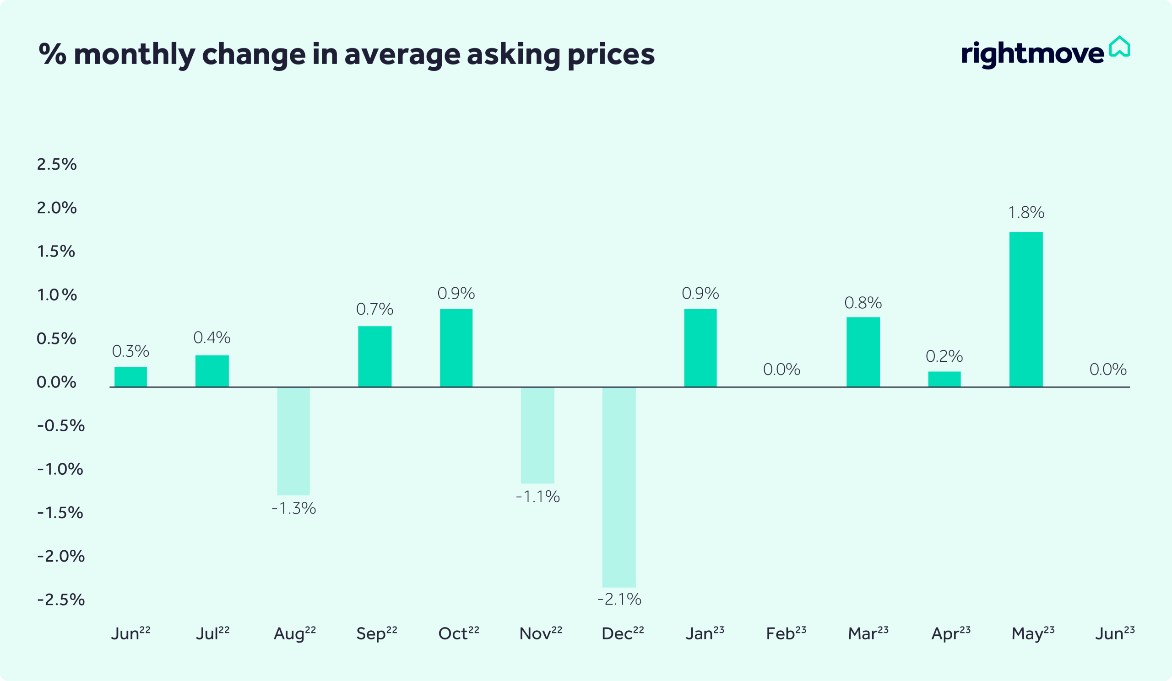1172x681 pixels.
Task: Click the Oct 22 bar at 0.9%
Action: point(456,348)
